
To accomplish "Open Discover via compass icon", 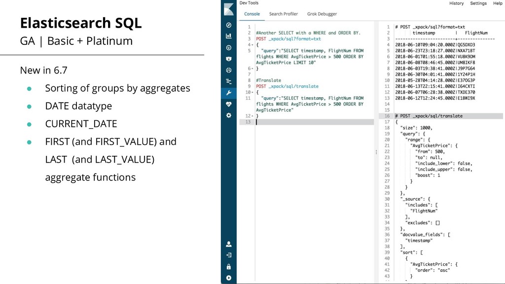I will pyautogui.click(x=229, y=25).
